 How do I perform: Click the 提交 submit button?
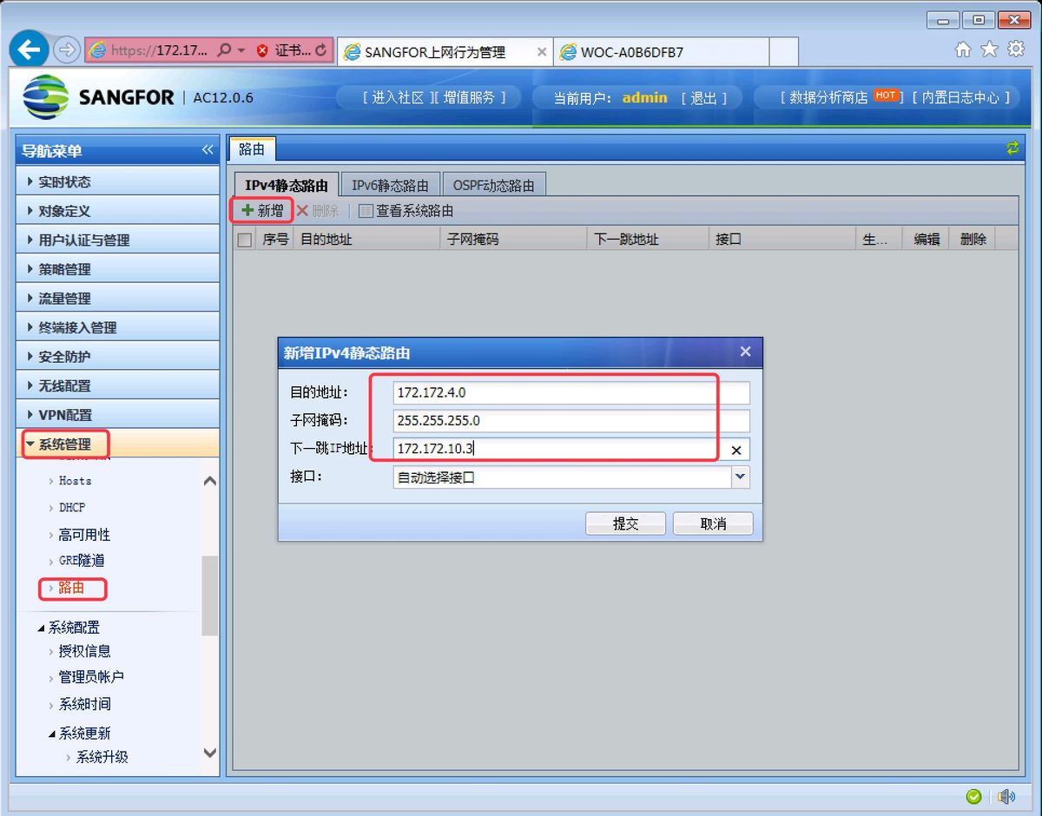click(625, 523)
